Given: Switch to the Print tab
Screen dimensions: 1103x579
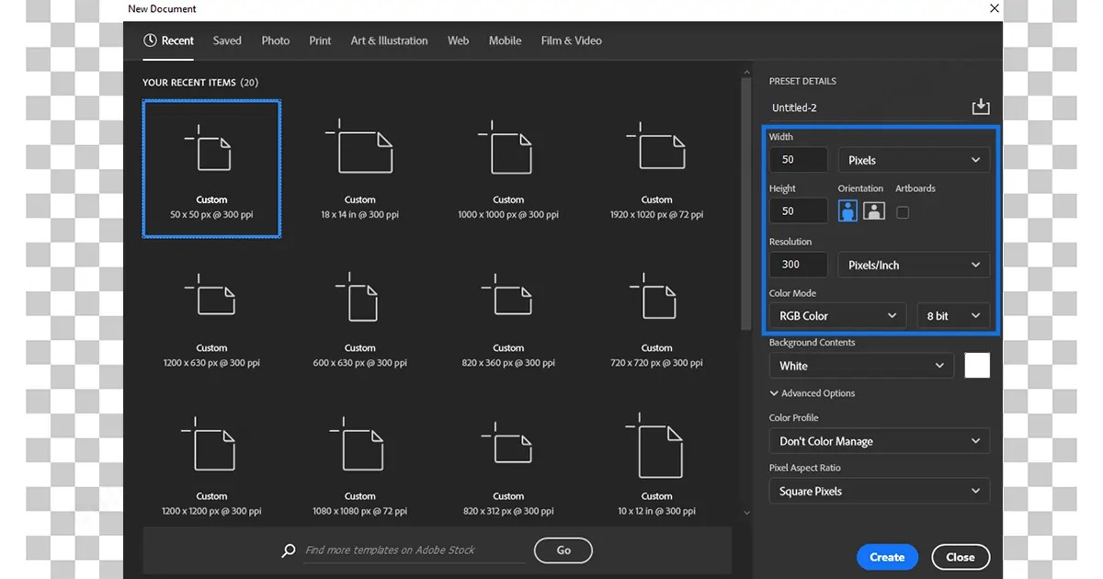Looking at the screenshot, I should pyautogui.click(x=320, y=40).
